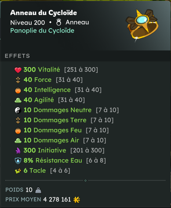171x208 pixels.
Task: Select the Anneau du Cycloïde title
Action: coord(44,13)
